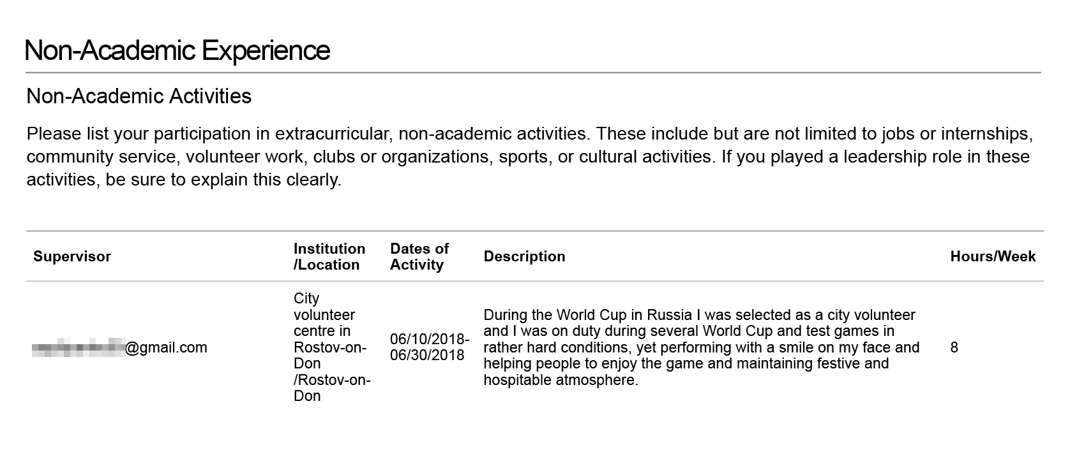This screenshot has height=450, width=1070.
Task: Select the Non-Academic Activities subheading
Action: click(139, 96)
